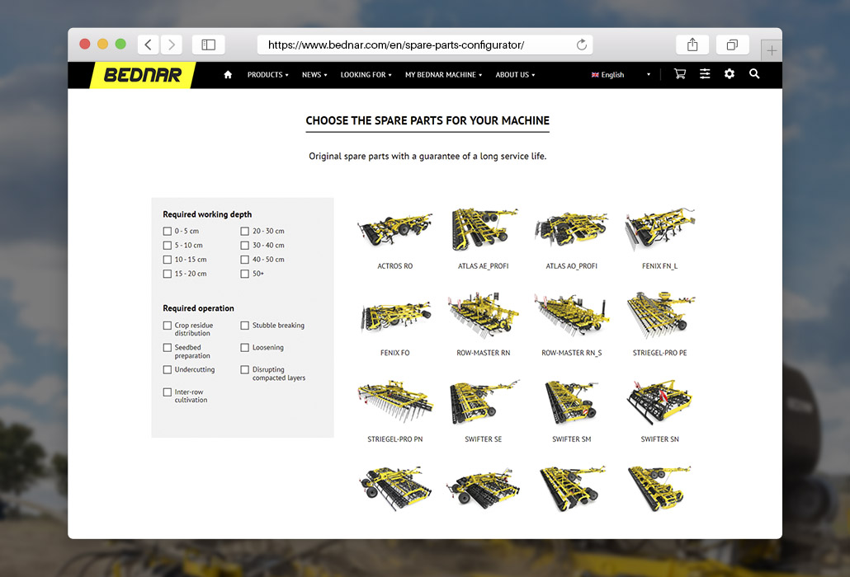This screenshot has height=577, width=850.
Task: Toggle the browser sidebar button
Action: (x=208, y=45)
